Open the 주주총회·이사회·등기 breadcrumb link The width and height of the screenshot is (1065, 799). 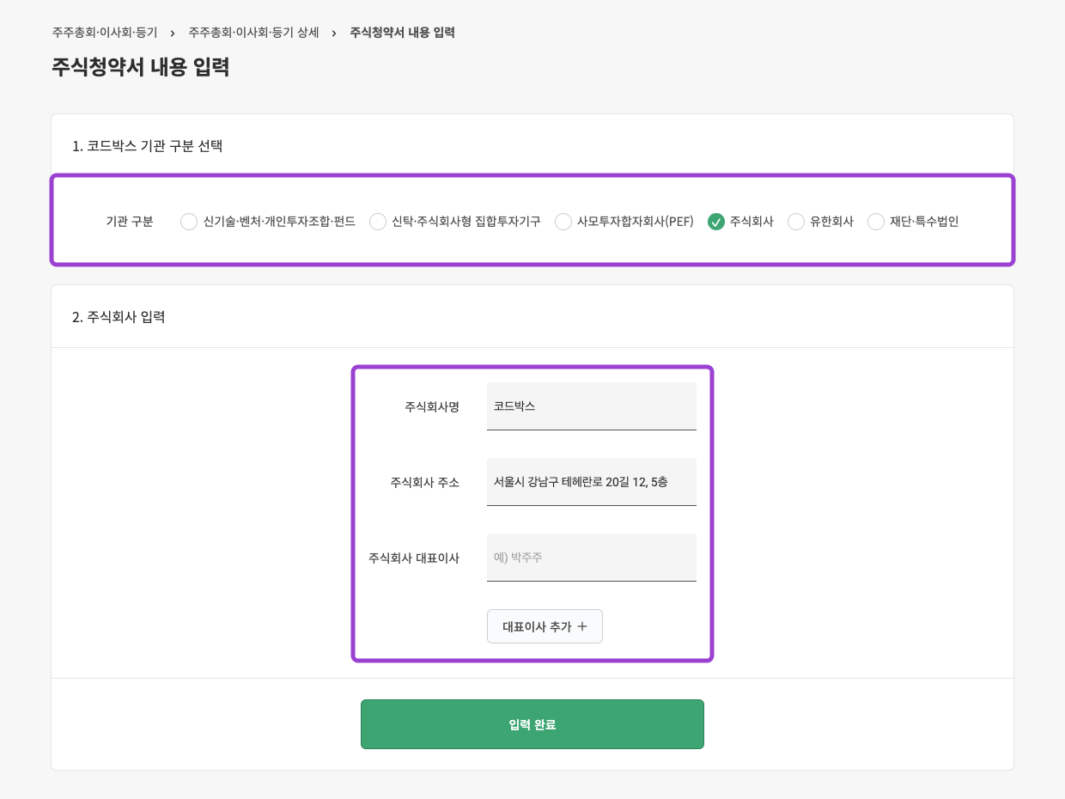[x=104, y=32]
